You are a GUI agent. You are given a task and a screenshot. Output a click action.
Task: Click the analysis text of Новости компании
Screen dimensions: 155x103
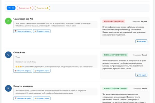click(124, 98)
